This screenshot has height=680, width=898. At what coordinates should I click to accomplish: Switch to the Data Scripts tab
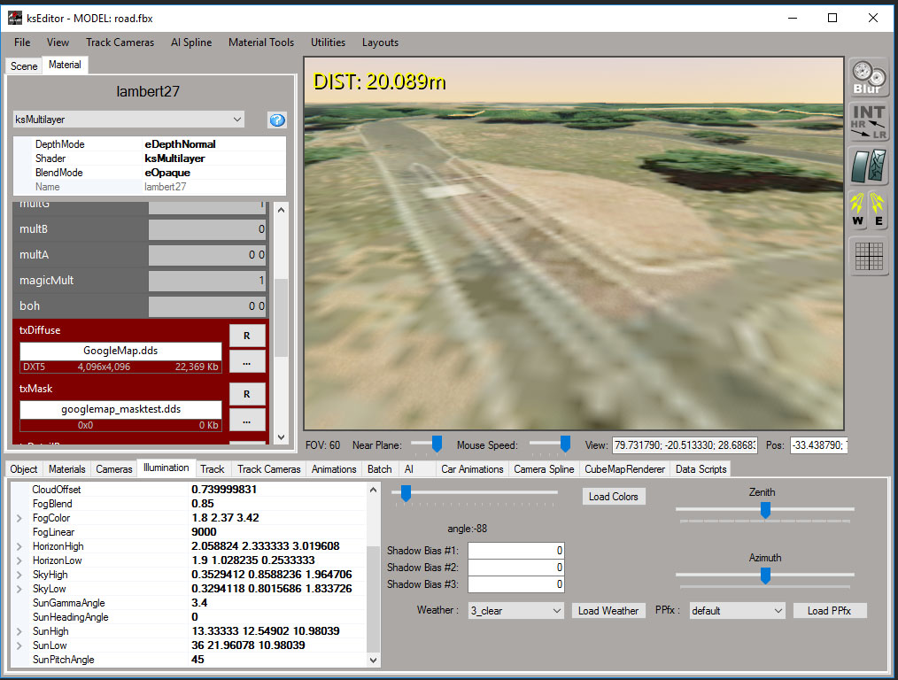(x=701, y=469)
